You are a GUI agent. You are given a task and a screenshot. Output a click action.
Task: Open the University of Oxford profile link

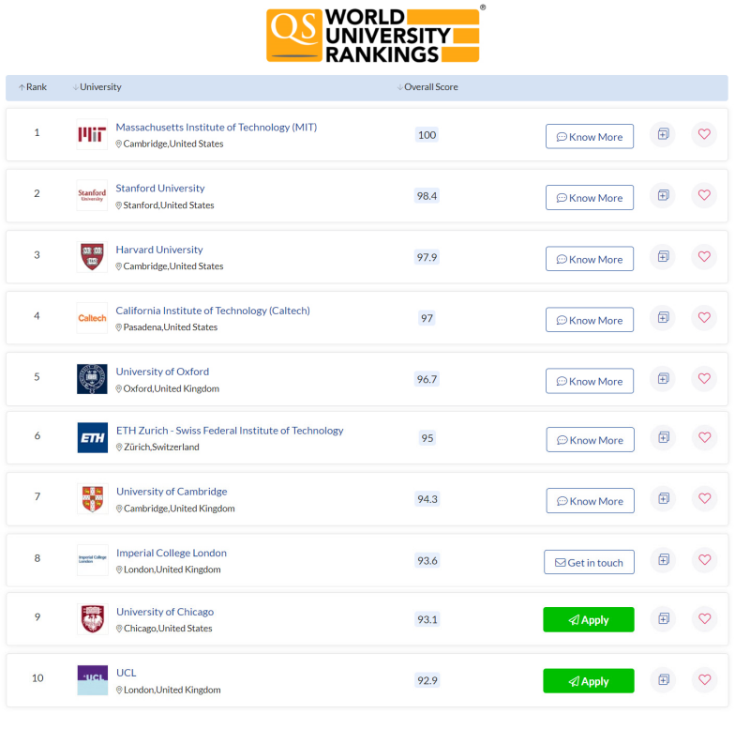[162, 371]
